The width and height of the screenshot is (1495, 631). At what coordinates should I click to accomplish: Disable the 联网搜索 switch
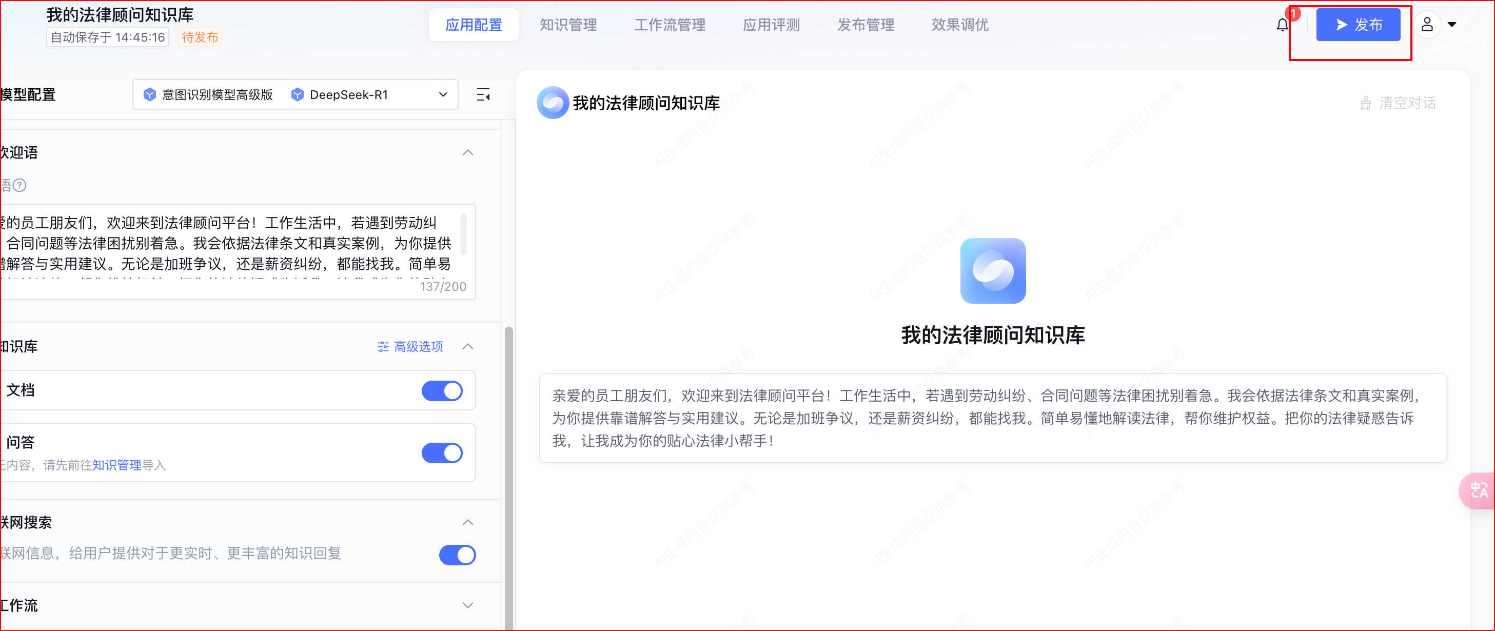click(457, 555)
